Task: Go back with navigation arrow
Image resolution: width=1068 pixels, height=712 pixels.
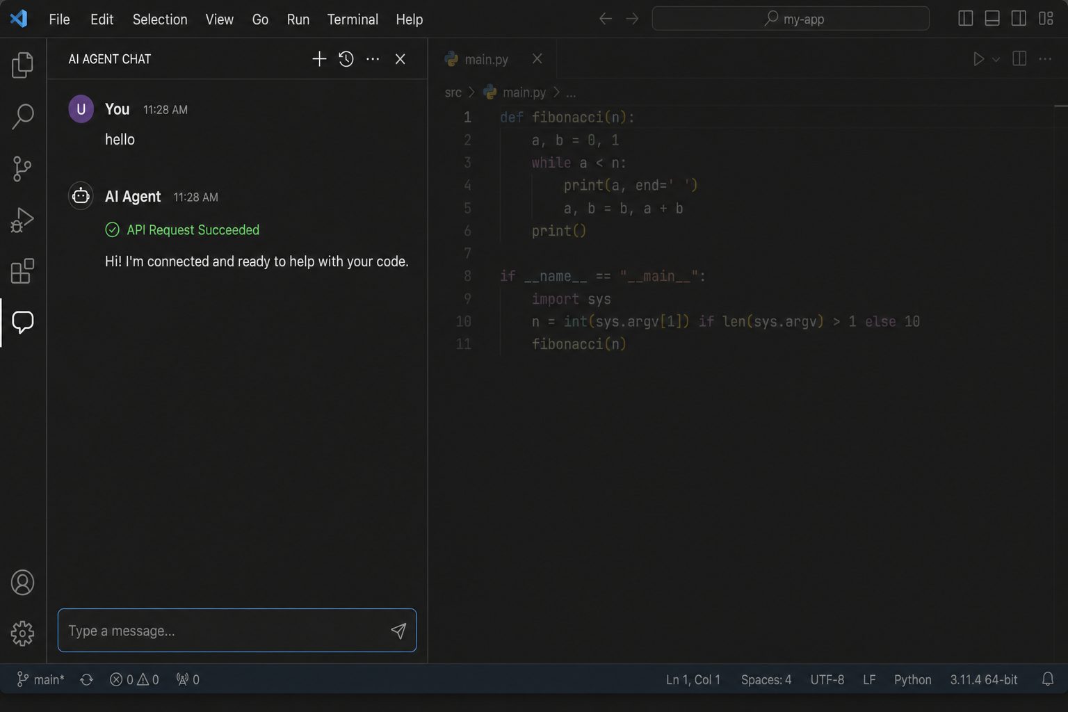Action: (606, 19)
